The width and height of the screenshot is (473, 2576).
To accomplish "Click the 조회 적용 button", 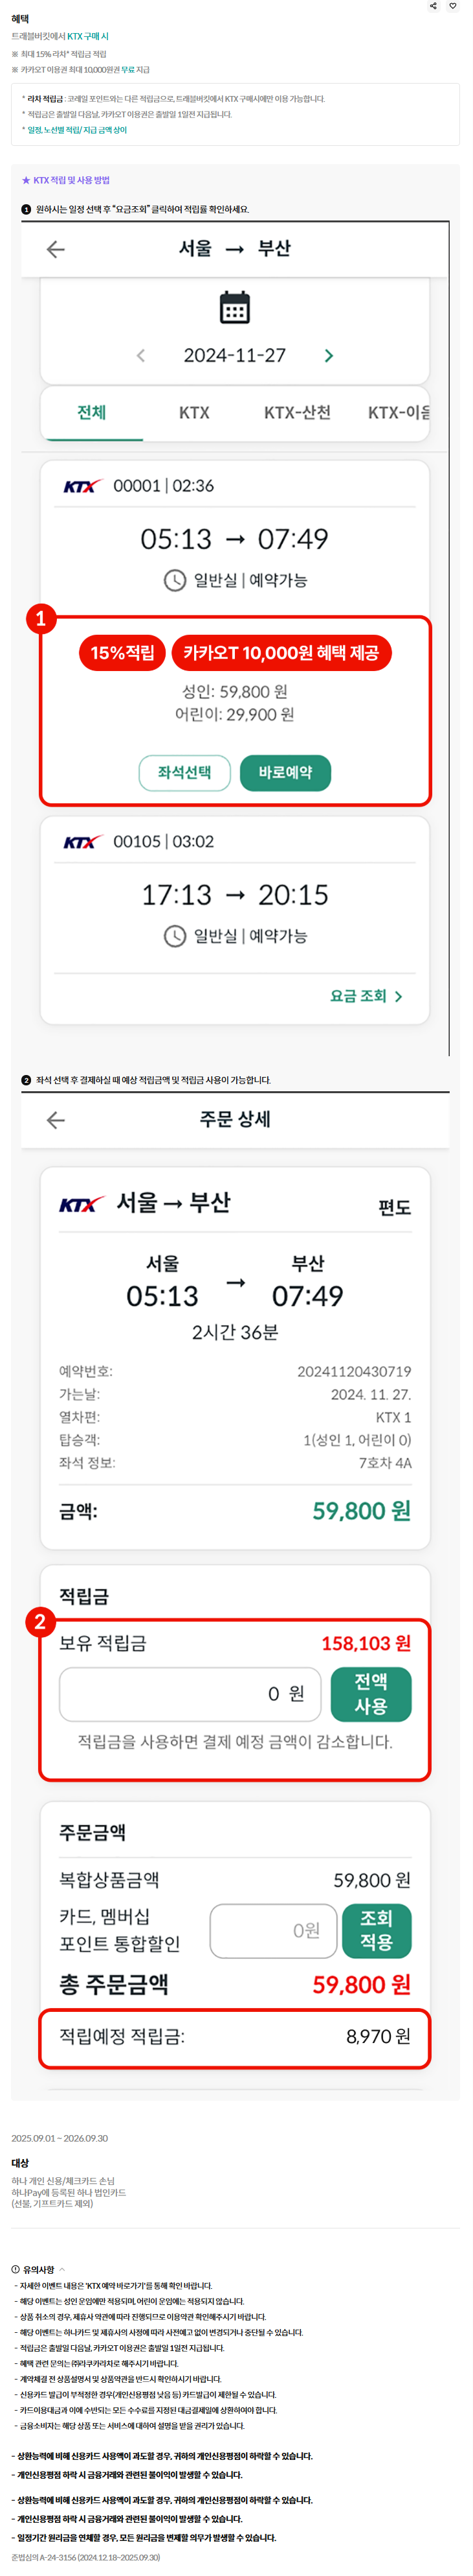I will 376,1931.
